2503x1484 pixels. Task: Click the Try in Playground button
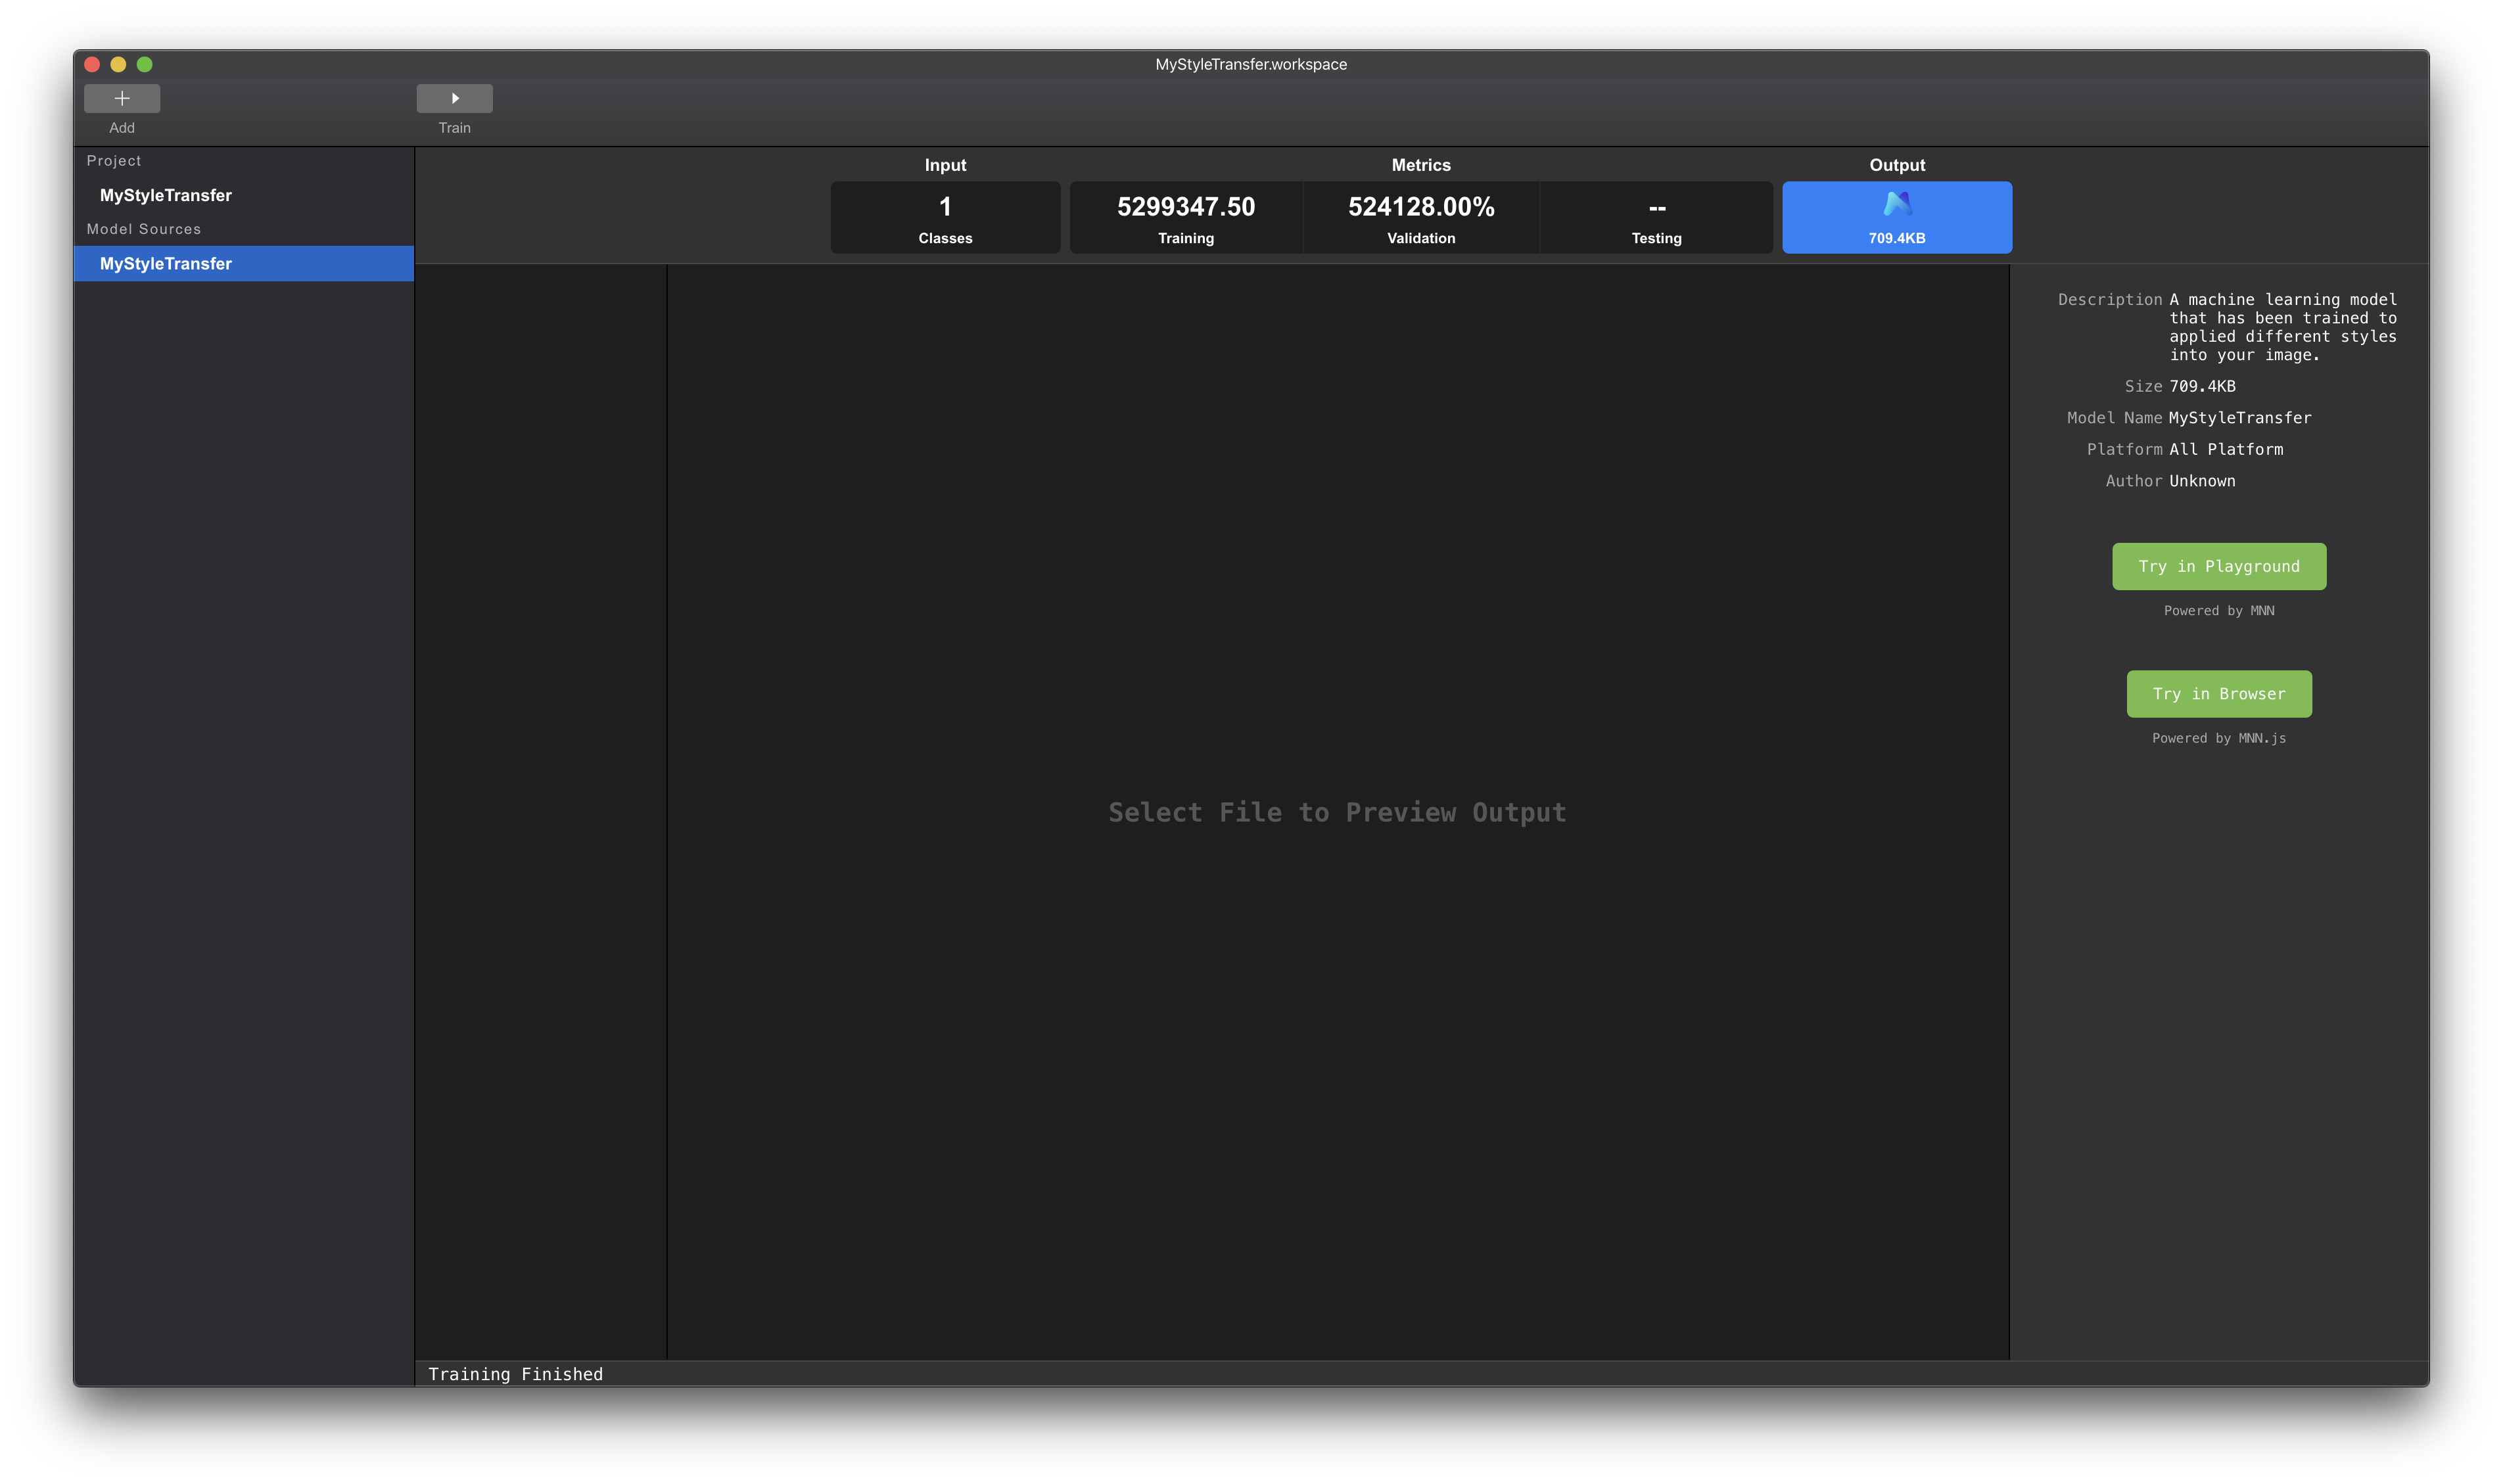tap(2218, 566)
